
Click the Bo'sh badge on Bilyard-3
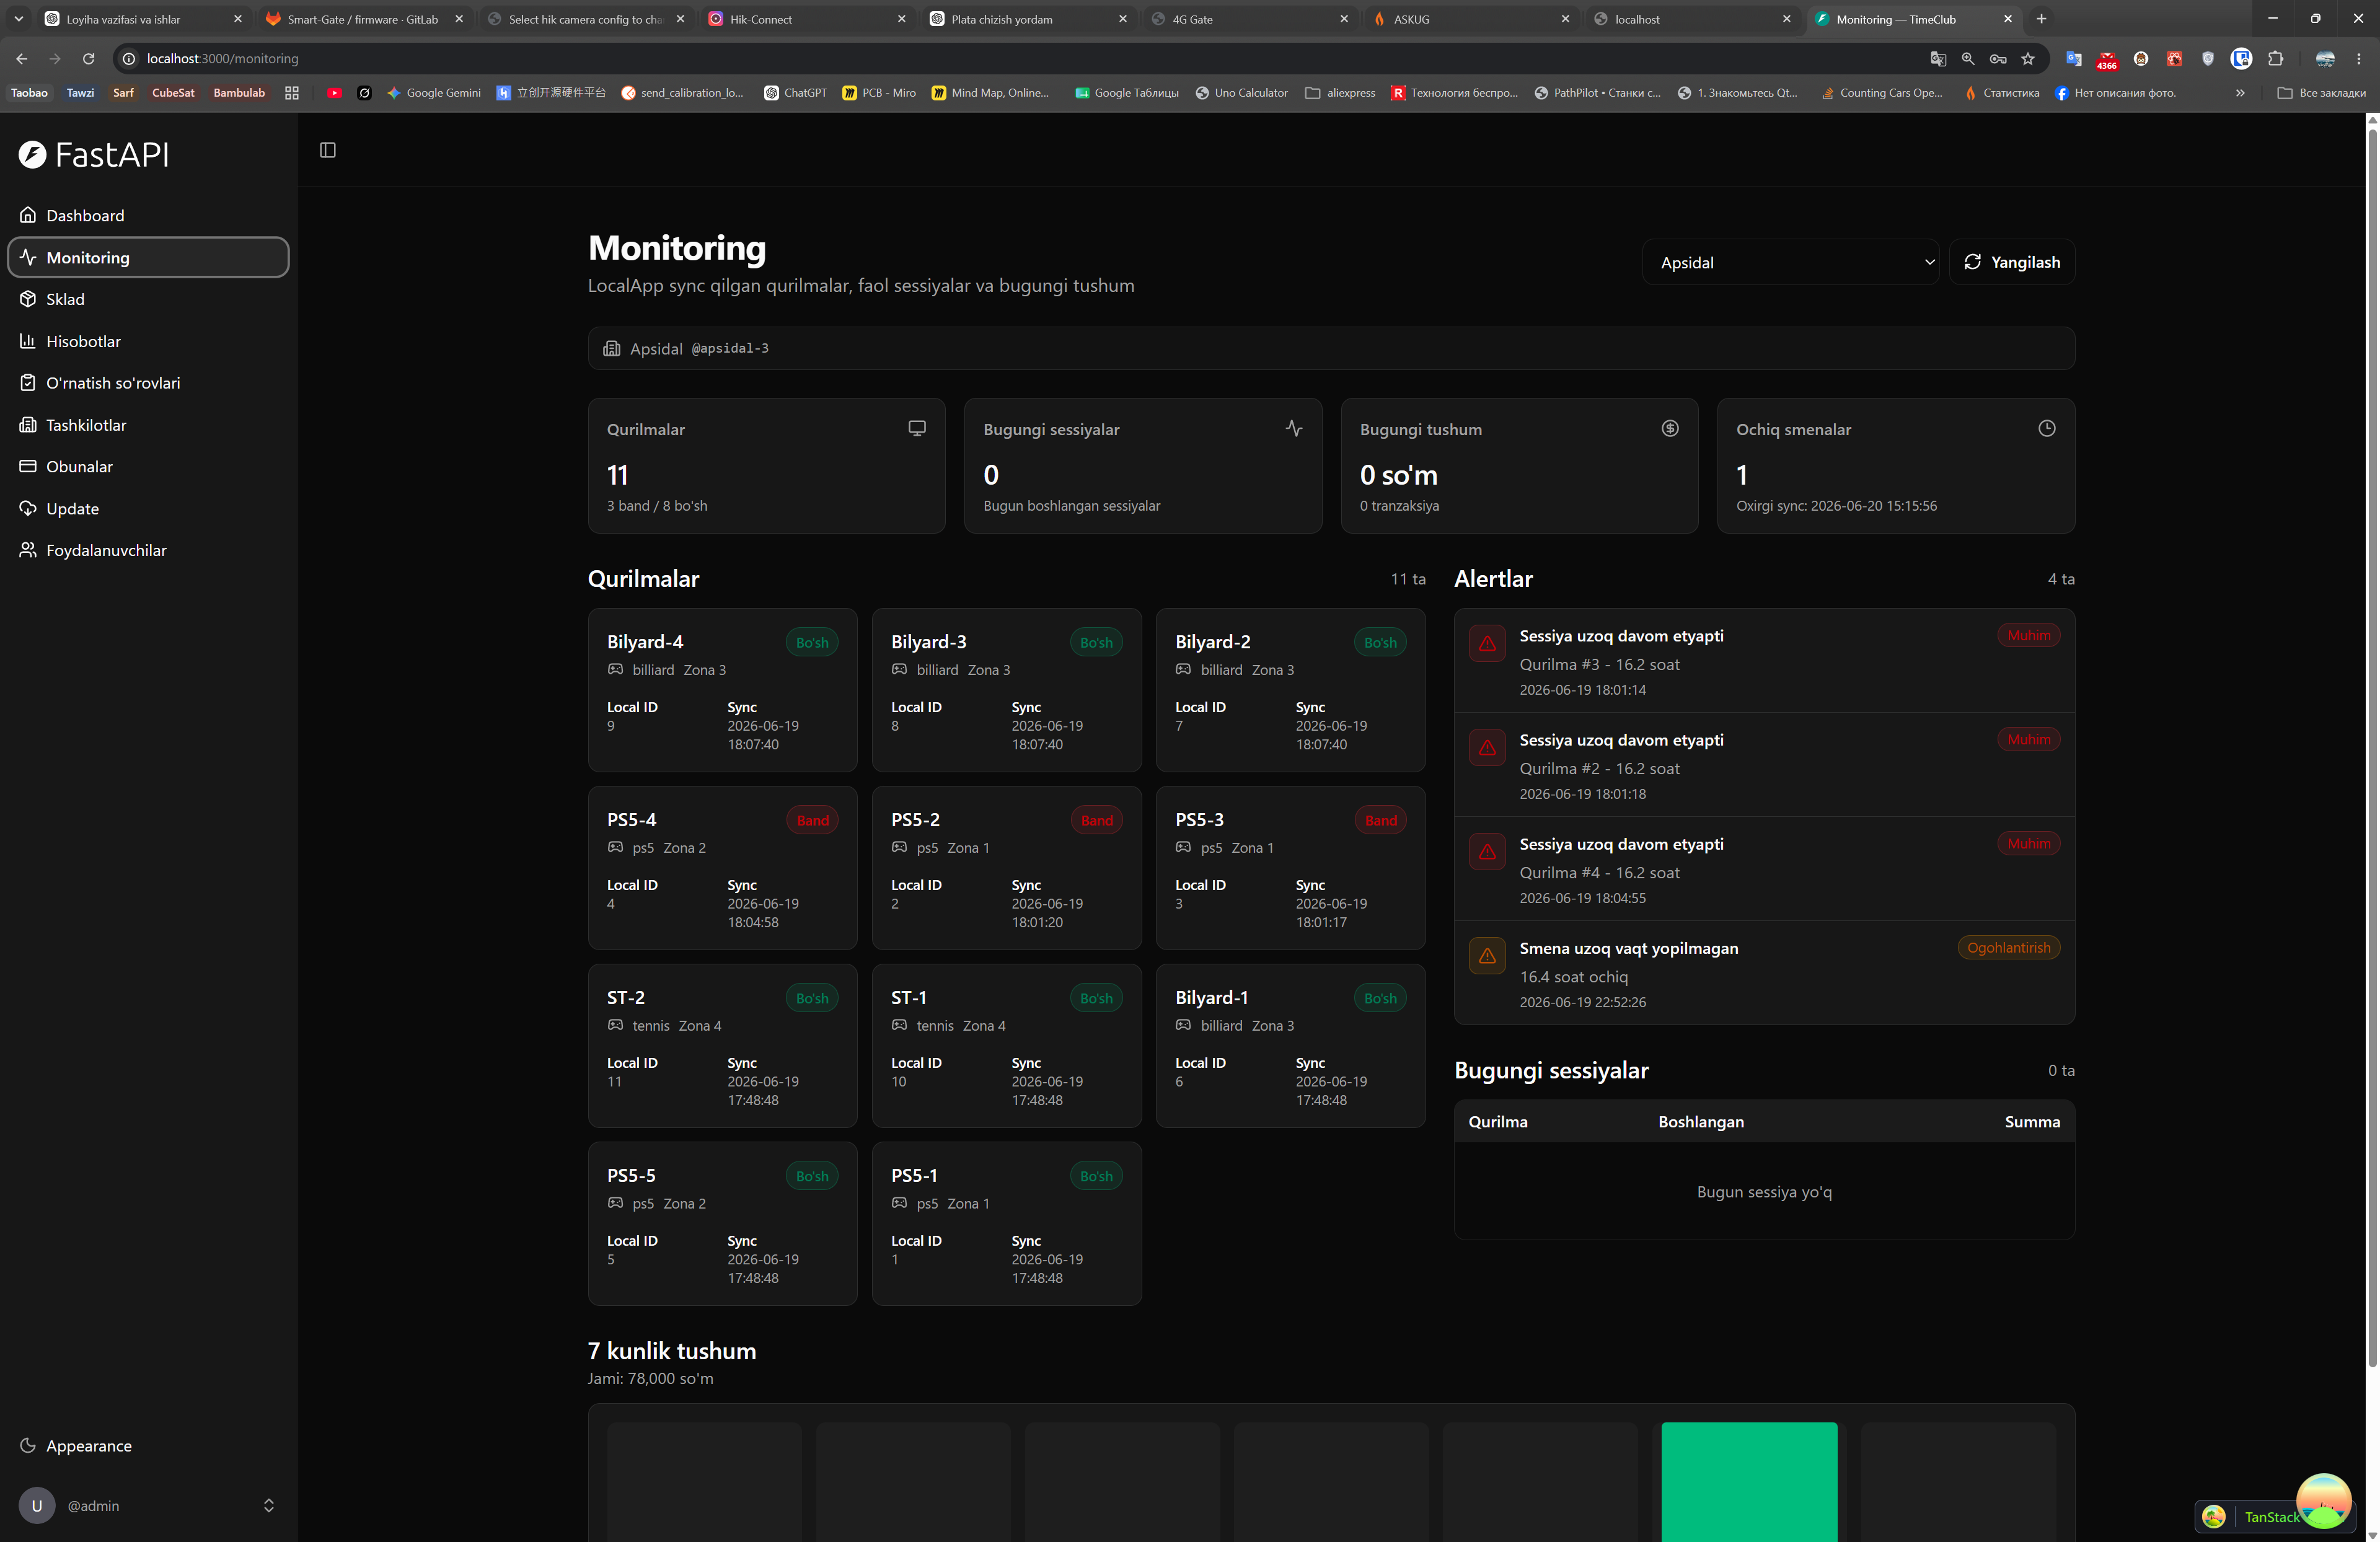(x=1096, y=642)
